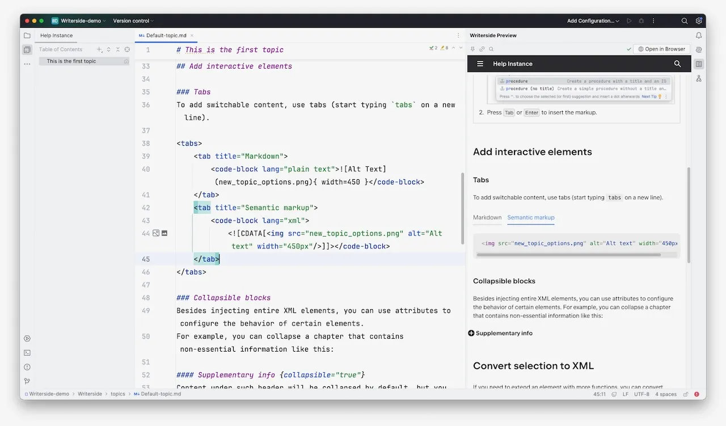Go to previous highlighted problem arrow

coord(453,49)
